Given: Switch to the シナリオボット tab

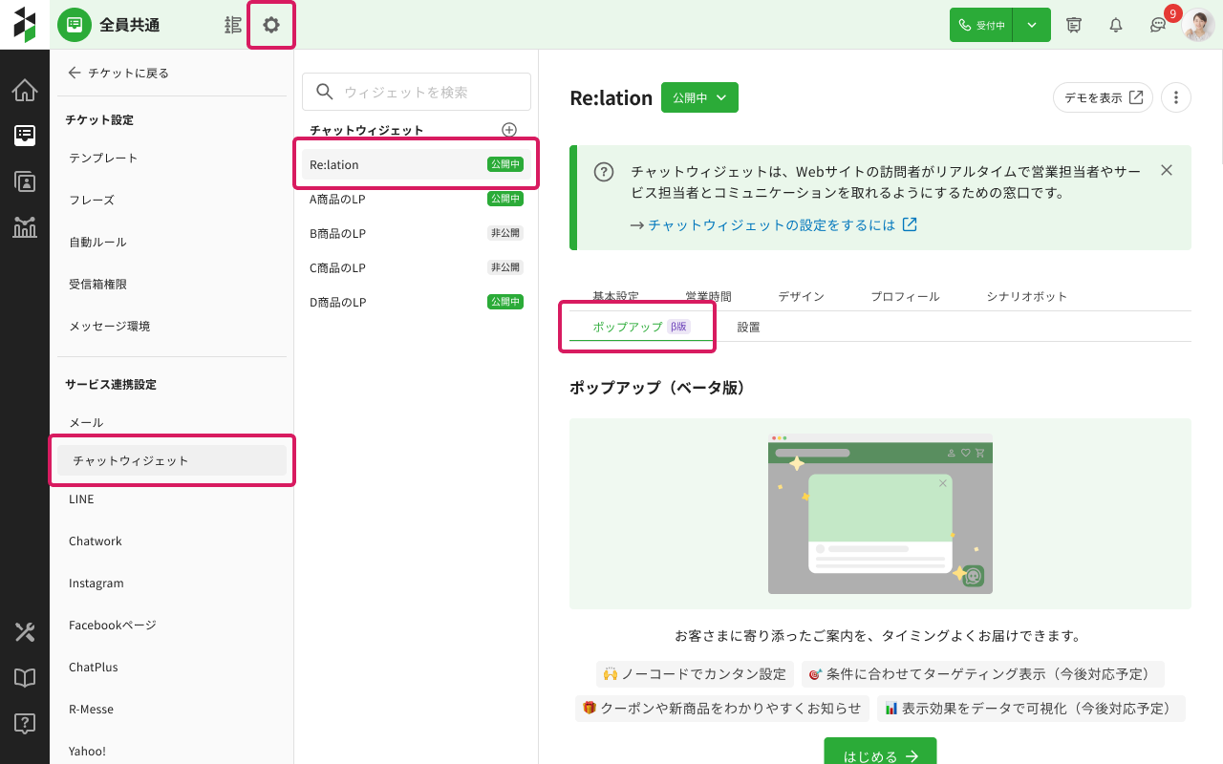Looking at the screenshot, I should 1026,297.
